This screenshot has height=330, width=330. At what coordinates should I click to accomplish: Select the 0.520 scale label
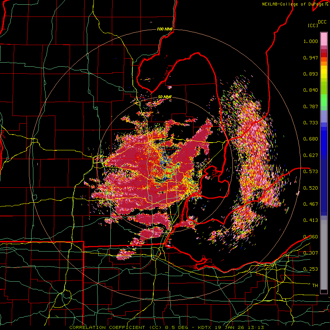311,188
